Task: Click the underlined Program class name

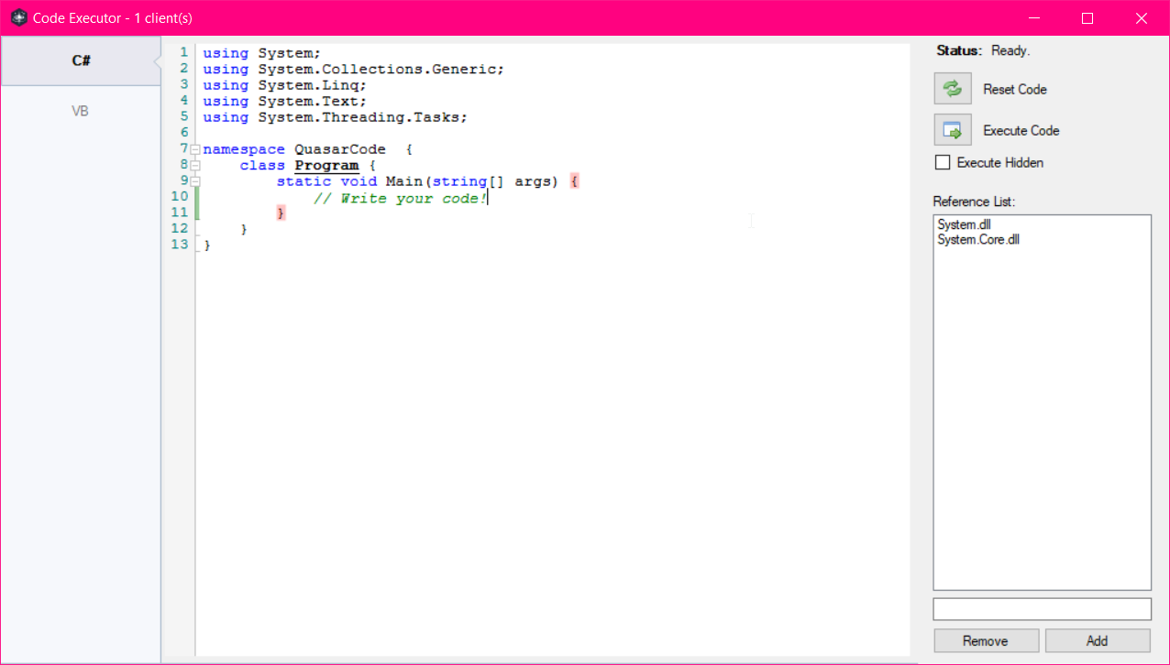Action: (326, 166)
